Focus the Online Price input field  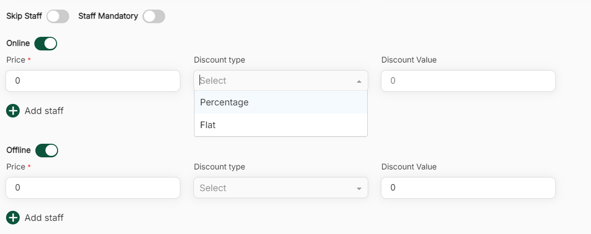coord(93,81)
